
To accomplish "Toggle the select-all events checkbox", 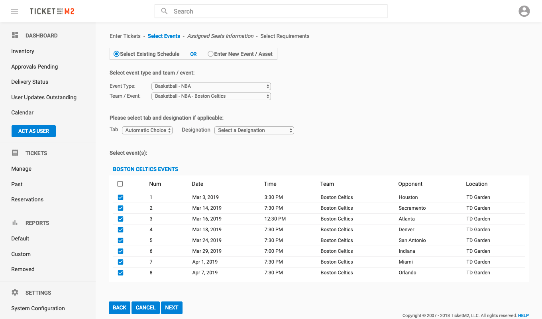I will coord(120,184).
